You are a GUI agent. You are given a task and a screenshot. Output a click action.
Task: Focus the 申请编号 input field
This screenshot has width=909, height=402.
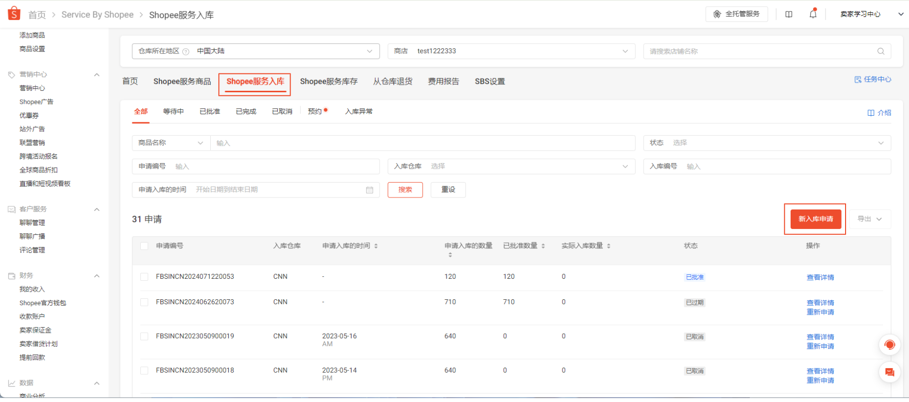tap(256, 166)
